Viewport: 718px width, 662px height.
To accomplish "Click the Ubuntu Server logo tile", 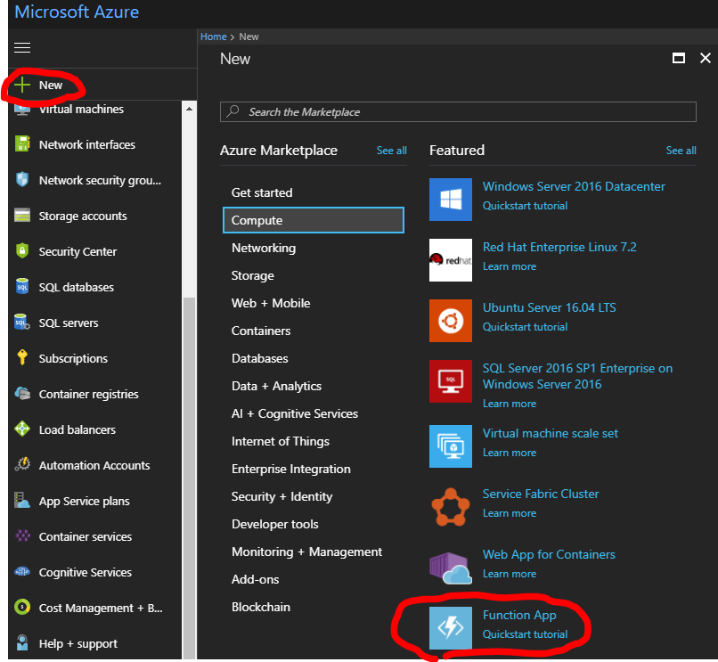I will coord(451,321).
